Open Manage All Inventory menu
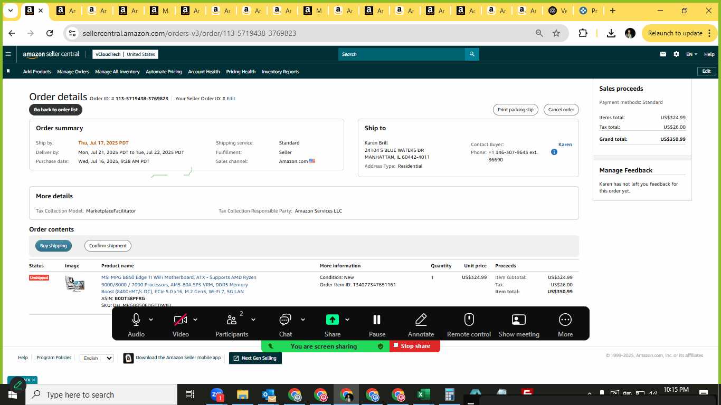This screenshot has height=405, width=721. (117, 72)
